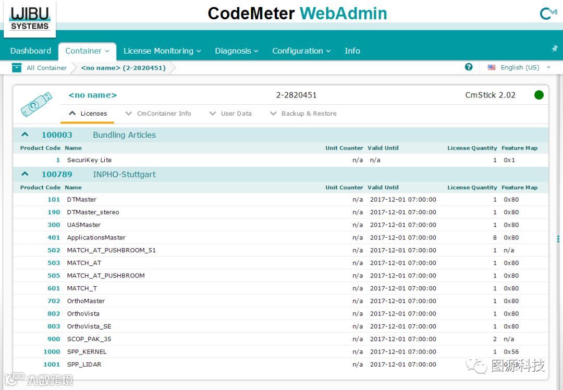Expand the CmContainer Info tab
563x390 pixels.
(x=158, y=114)
